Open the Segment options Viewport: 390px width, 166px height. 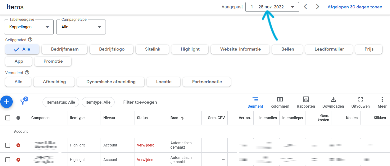click(255, 102)
